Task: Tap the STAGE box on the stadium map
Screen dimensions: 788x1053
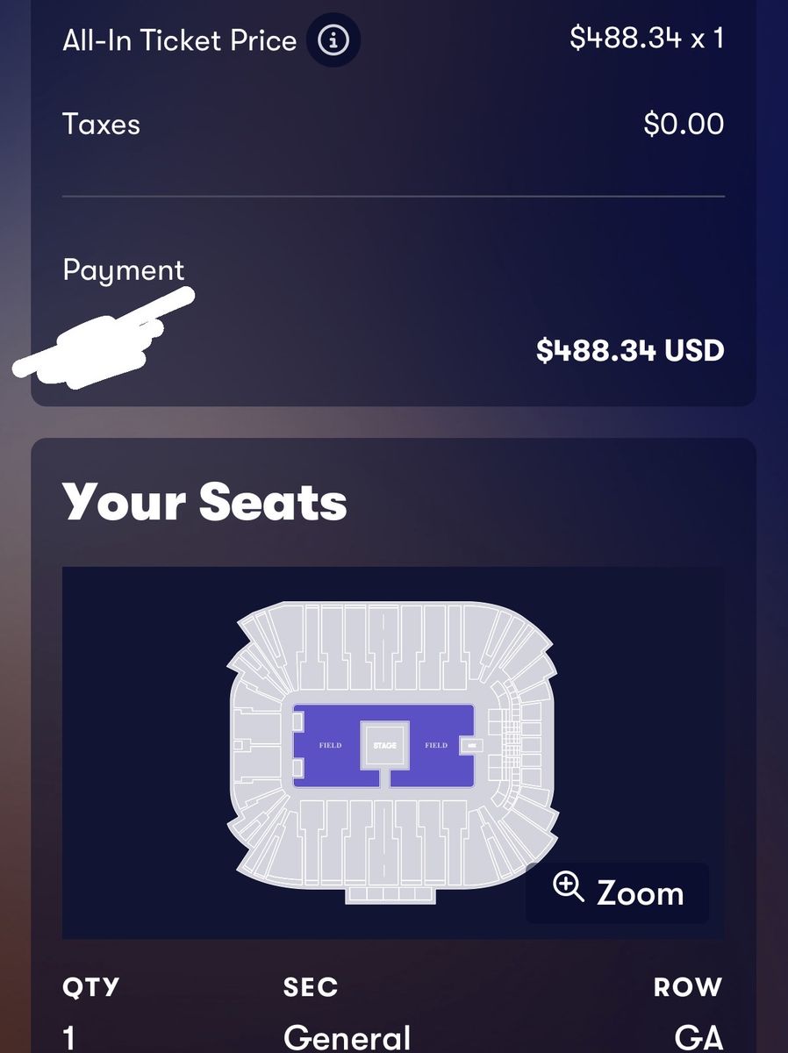Action: 384,745
